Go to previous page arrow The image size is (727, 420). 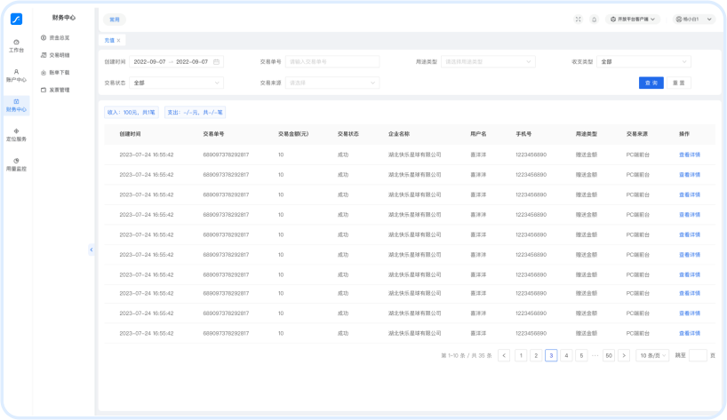pos(504,356)
